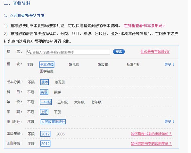Viewport: 191px width, 153px height.
Task: Click the ISBN barcode search input field
Action: 68,52
